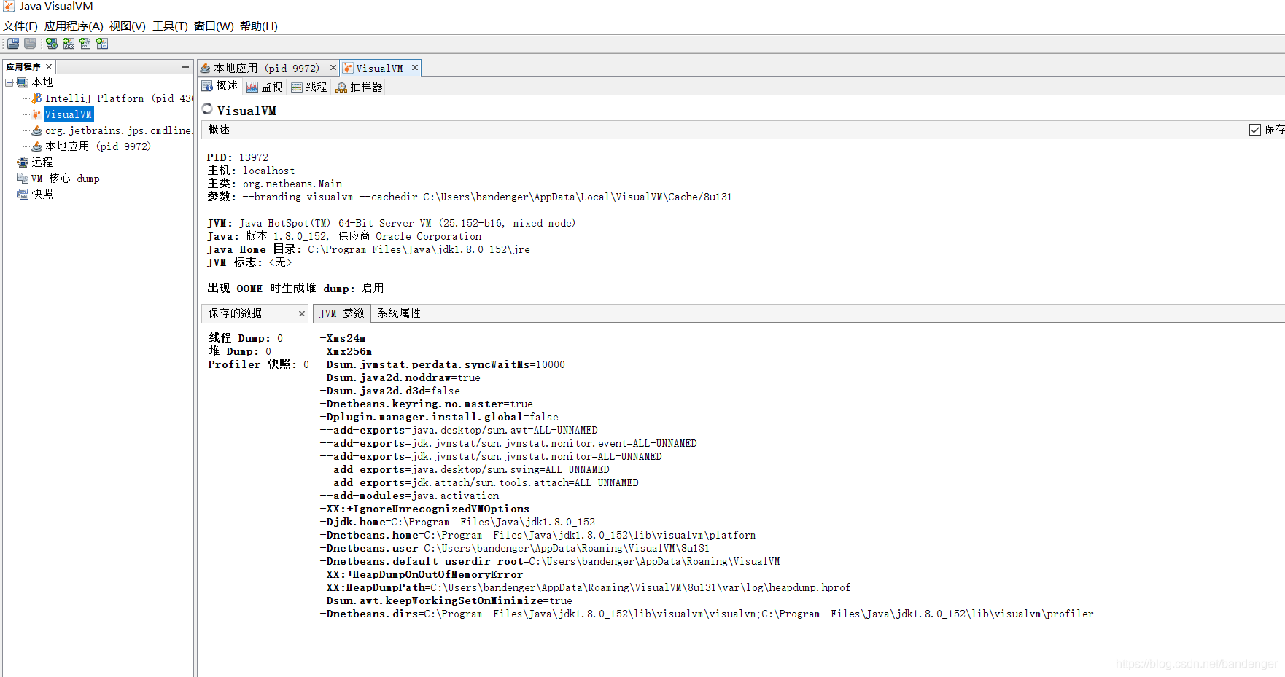Open the 概述 overview subtab

click(x=220, y=86)
